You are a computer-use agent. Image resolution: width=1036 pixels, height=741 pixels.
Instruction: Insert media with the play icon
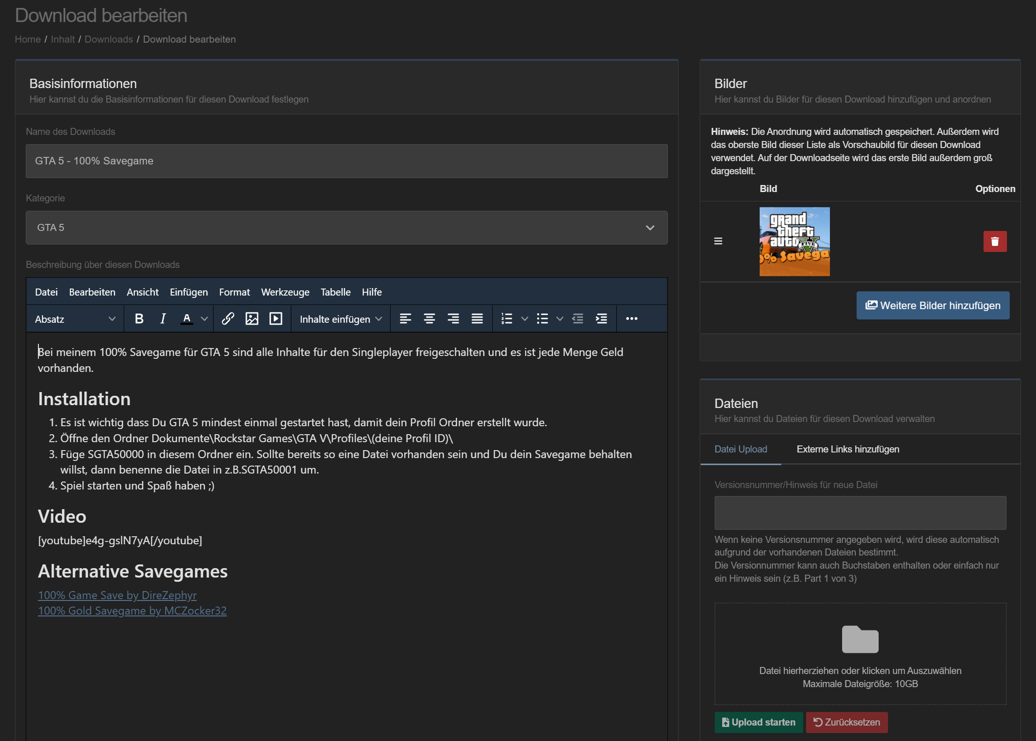[276, 319]
